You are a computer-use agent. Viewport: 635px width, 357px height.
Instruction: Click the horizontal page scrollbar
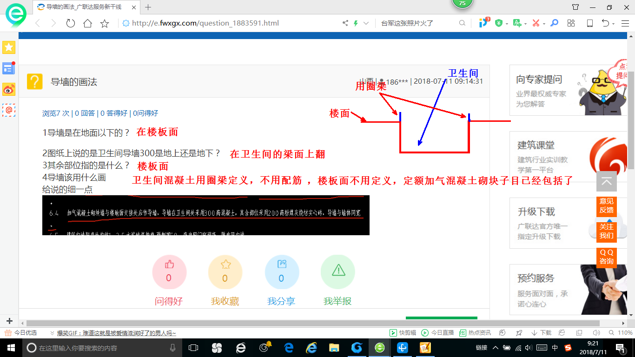[313, 323]
